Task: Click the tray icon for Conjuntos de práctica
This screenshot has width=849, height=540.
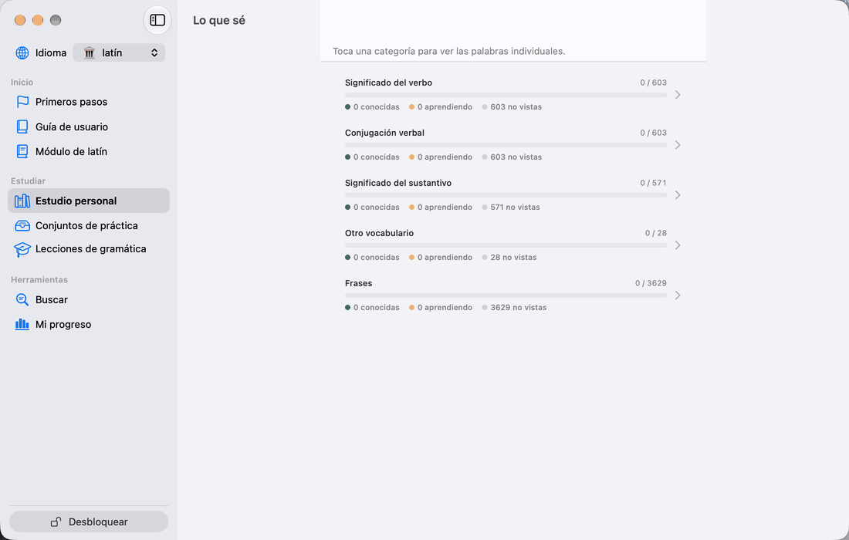Action: [x=22, y=225]
